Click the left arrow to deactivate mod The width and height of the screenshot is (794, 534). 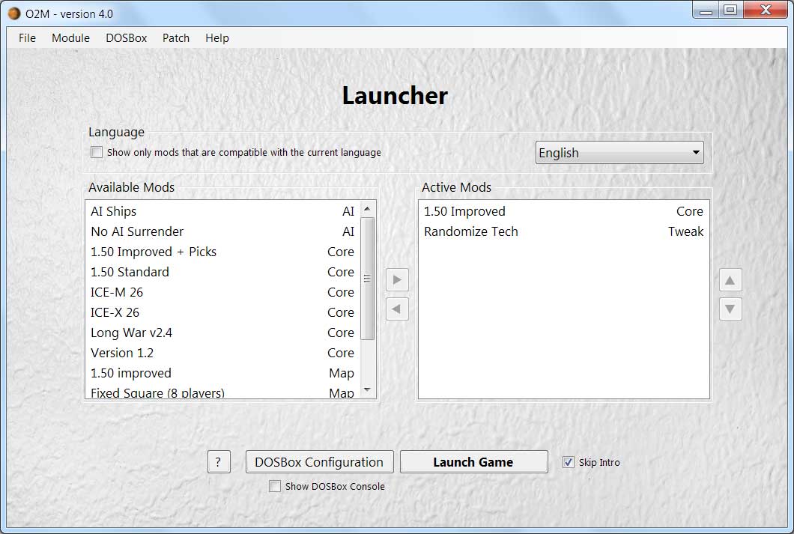point(397,309)
